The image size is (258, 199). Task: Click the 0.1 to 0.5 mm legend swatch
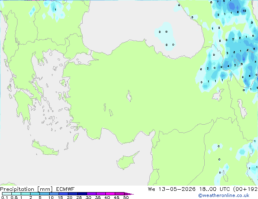[7, 194]
